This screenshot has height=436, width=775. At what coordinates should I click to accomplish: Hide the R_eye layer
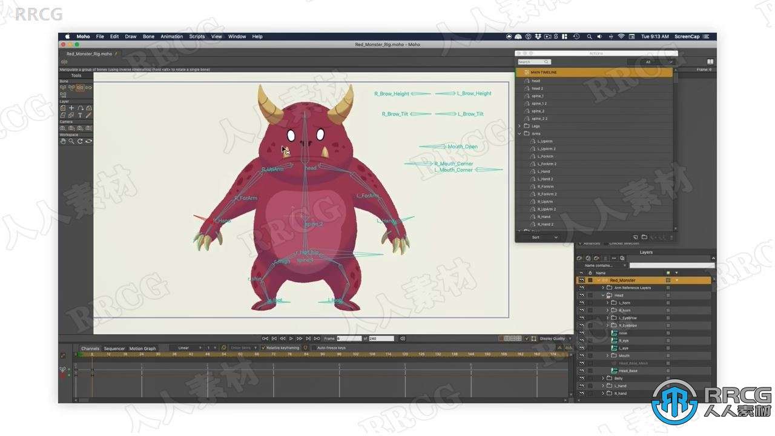click(582, 340)
